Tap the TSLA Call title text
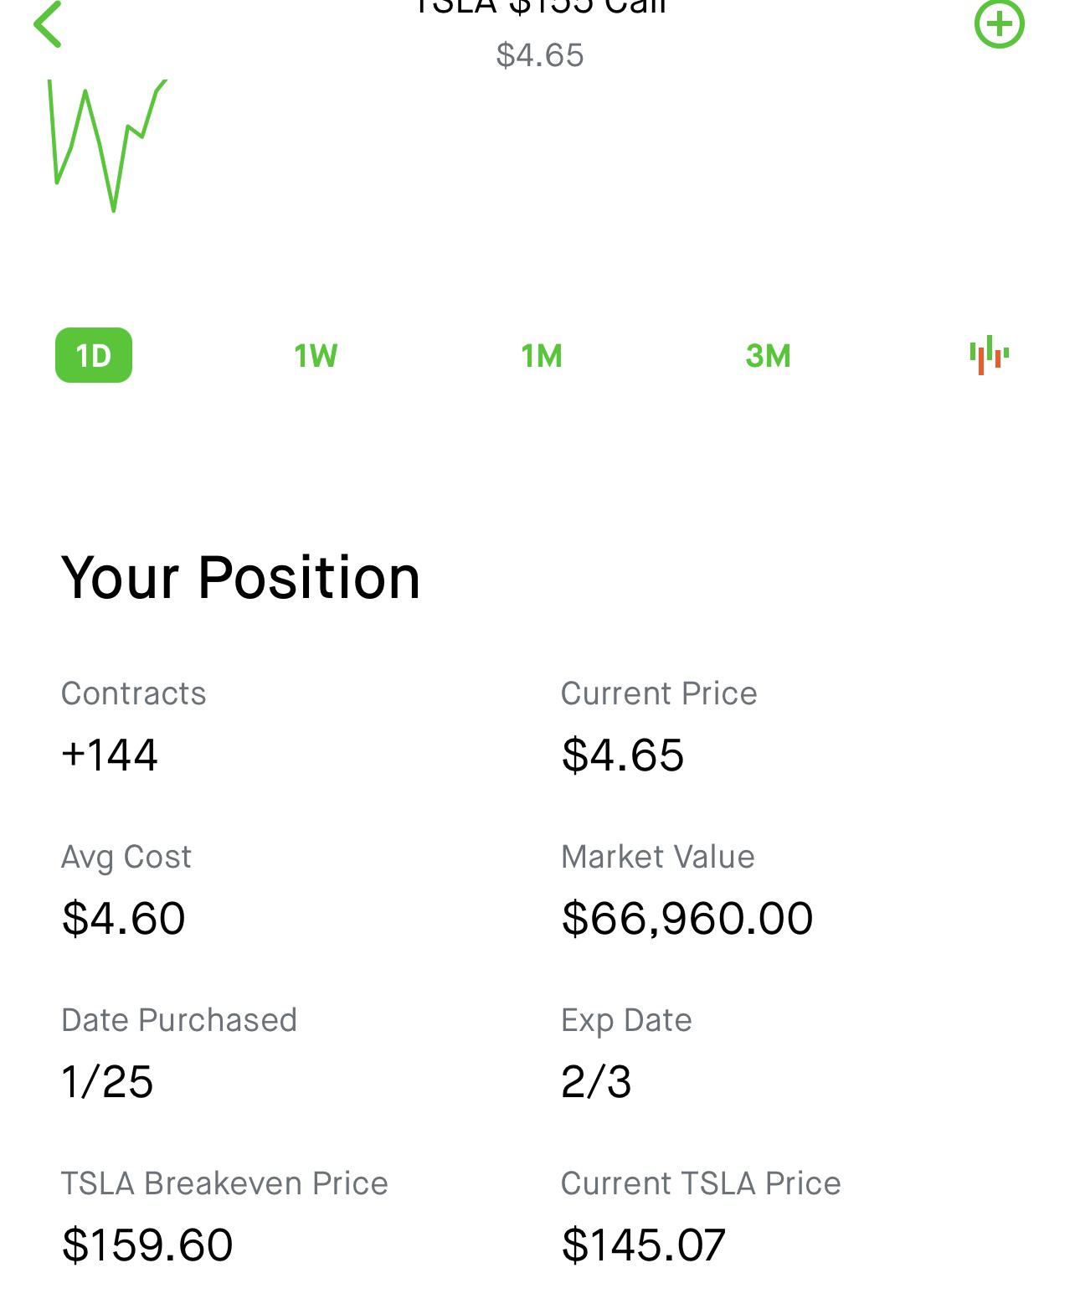 pyautogui.click(x=540, y=7)
